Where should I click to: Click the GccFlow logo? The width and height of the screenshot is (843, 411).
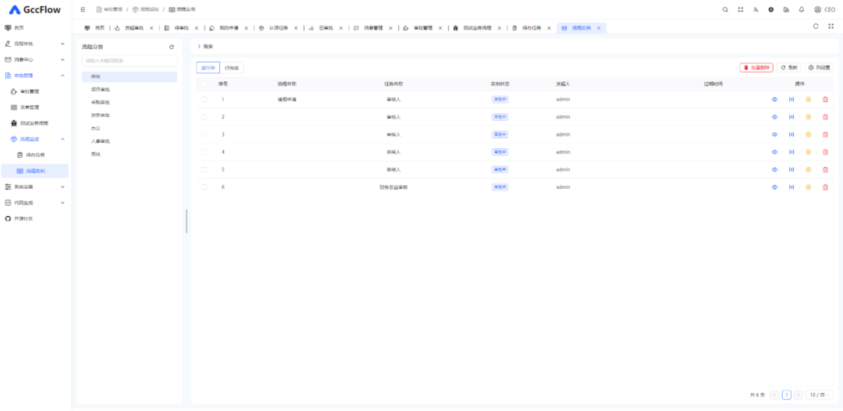coord(35,9)
